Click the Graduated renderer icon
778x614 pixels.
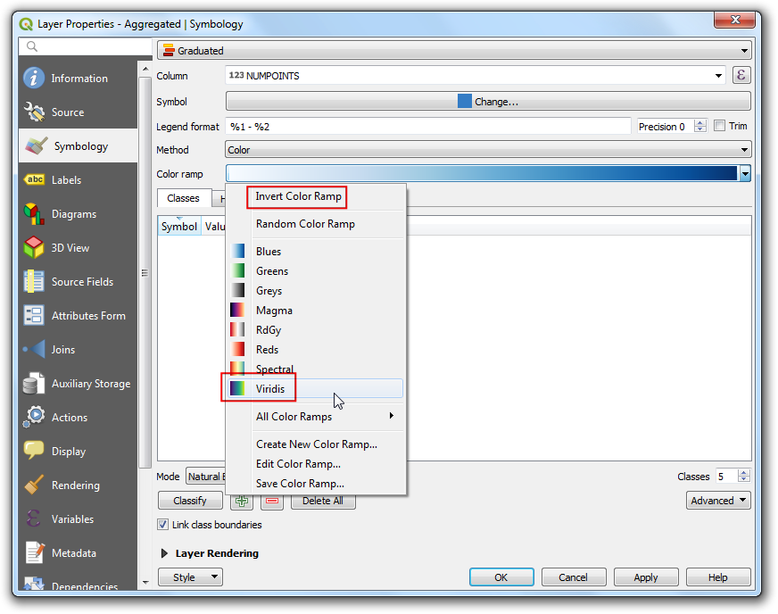coord(169,50)
